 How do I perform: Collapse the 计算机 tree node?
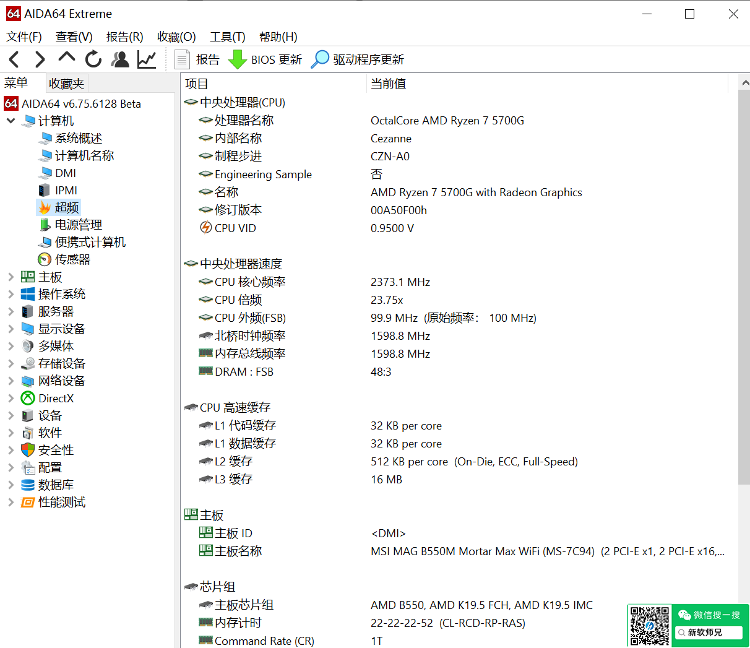(x=11, y=121)
